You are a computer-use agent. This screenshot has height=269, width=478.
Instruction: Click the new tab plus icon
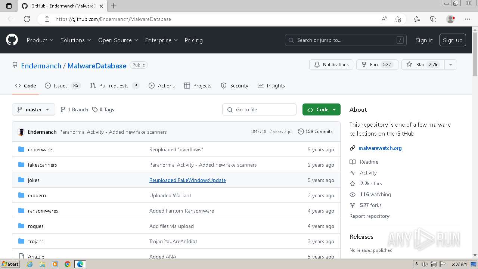[114, 6]
